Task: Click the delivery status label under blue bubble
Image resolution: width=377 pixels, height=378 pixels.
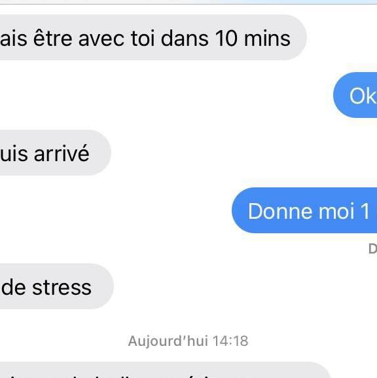Action: tap(372, 248)
